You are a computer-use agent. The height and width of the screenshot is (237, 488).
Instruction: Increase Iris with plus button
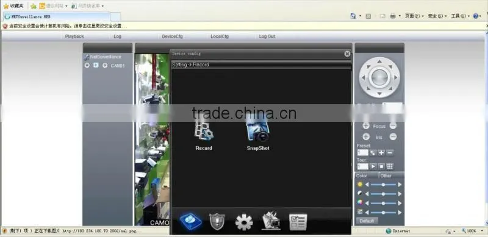tap(366, 137)
